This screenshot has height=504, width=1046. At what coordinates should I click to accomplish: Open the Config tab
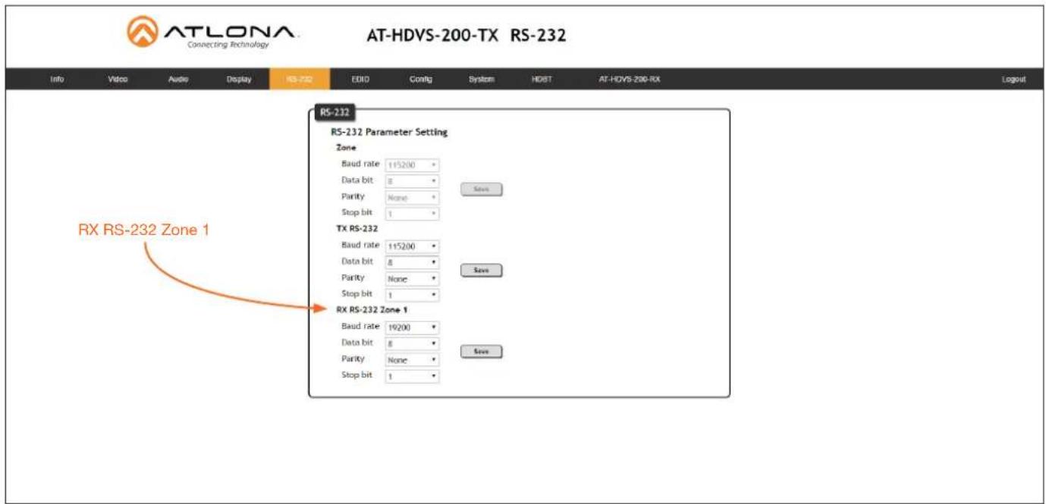[x=421, y=79]
